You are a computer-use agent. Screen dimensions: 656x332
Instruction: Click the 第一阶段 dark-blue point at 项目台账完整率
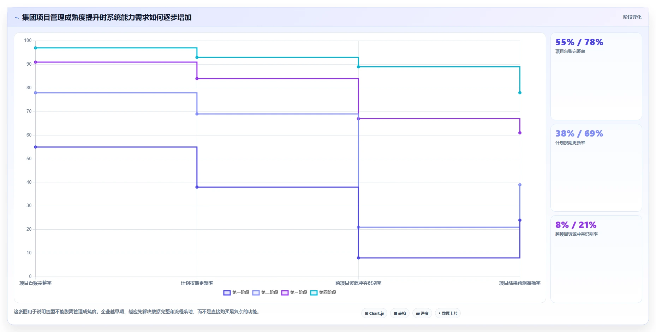[x=35, y=147]
